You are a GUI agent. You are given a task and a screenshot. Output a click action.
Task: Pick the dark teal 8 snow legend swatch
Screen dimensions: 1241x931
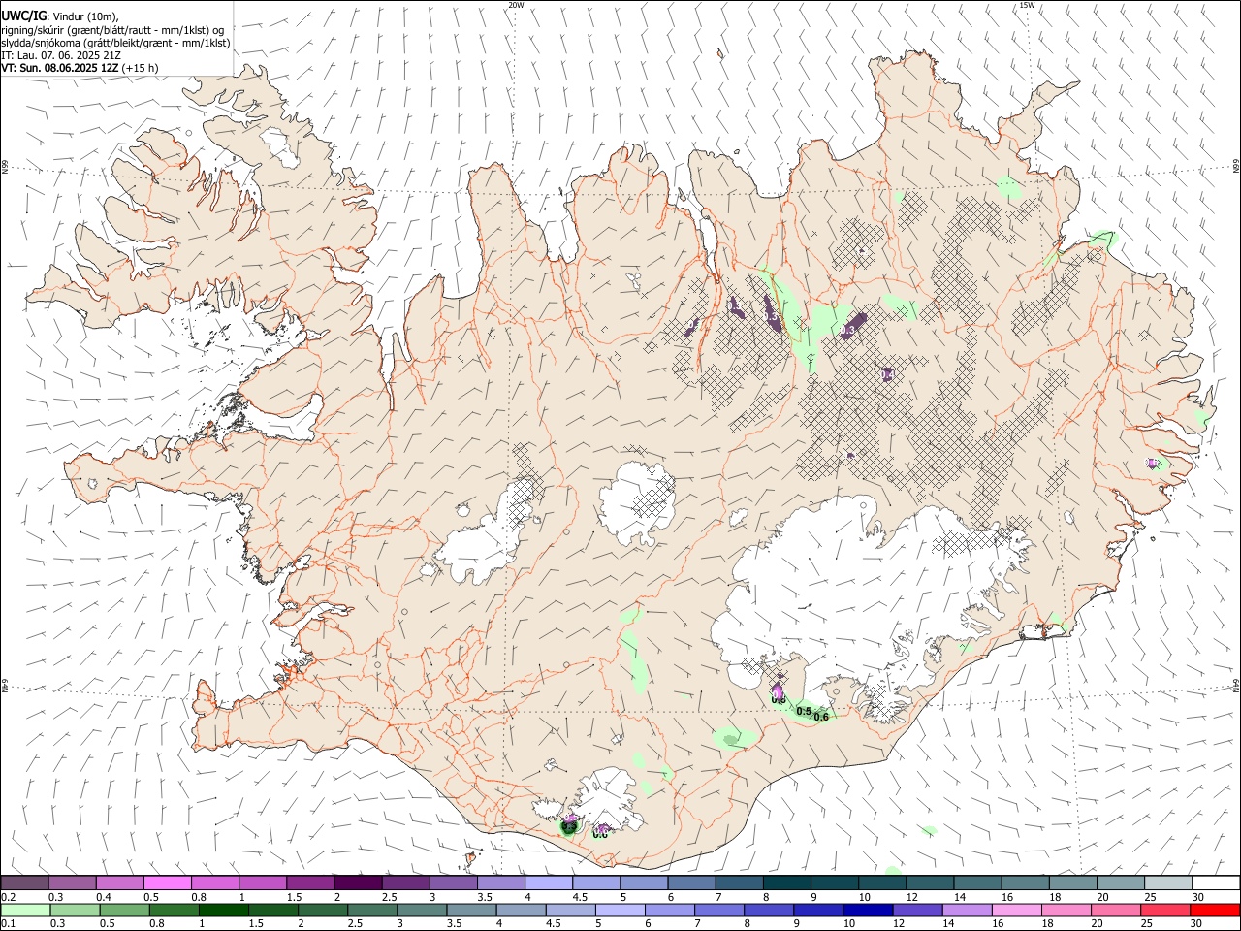click(x=787, y=883)
